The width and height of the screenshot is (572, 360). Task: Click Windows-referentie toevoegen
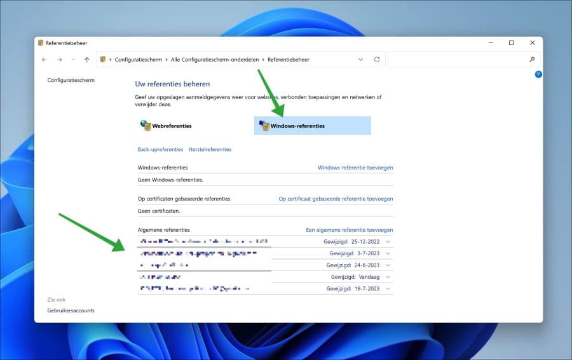coord(355,168)
